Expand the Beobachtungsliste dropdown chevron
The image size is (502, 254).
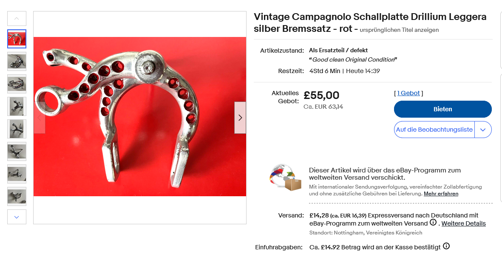[483, 130]
